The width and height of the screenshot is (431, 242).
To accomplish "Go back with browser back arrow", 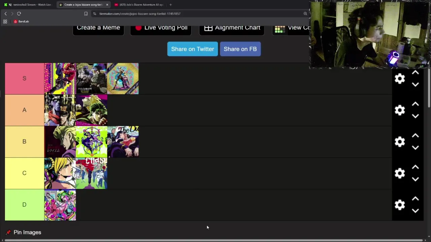I will (5, 13).
